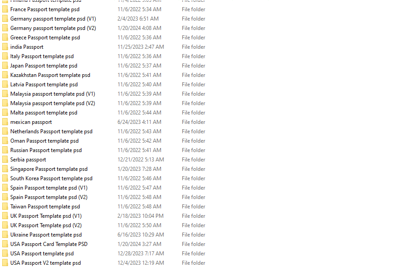Click the folder icon beside France Passport template
This screenshot has height=271, width=416.
pyautogui.click(x=5, y=9)
